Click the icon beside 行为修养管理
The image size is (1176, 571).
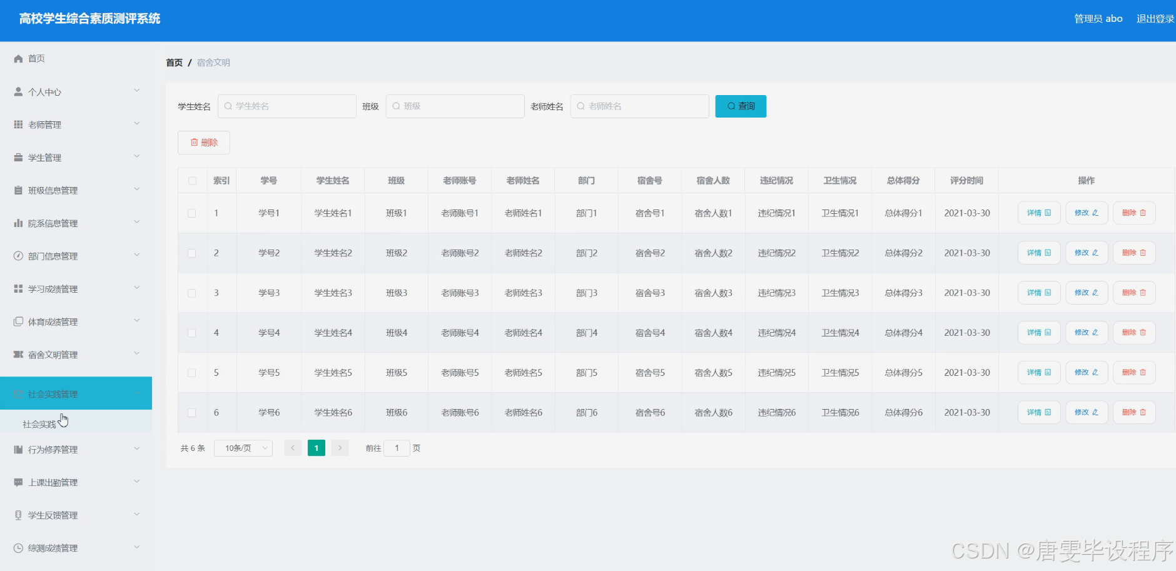pos(18,450)
